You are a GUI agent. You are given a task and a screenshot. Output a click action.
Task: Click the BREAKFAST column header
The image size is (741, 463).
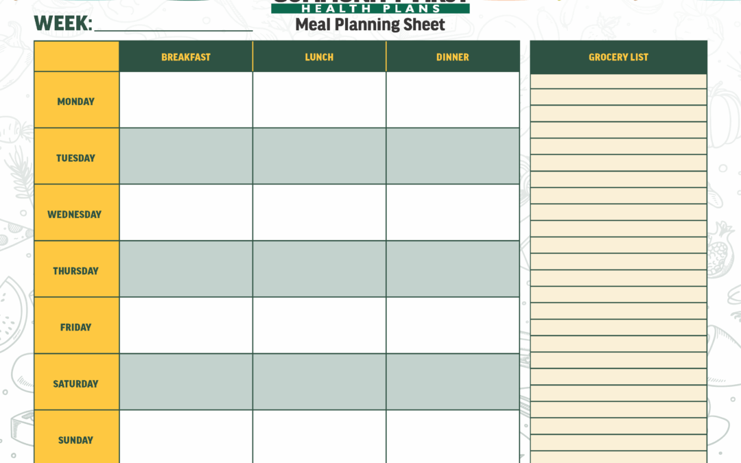[186, 57]
